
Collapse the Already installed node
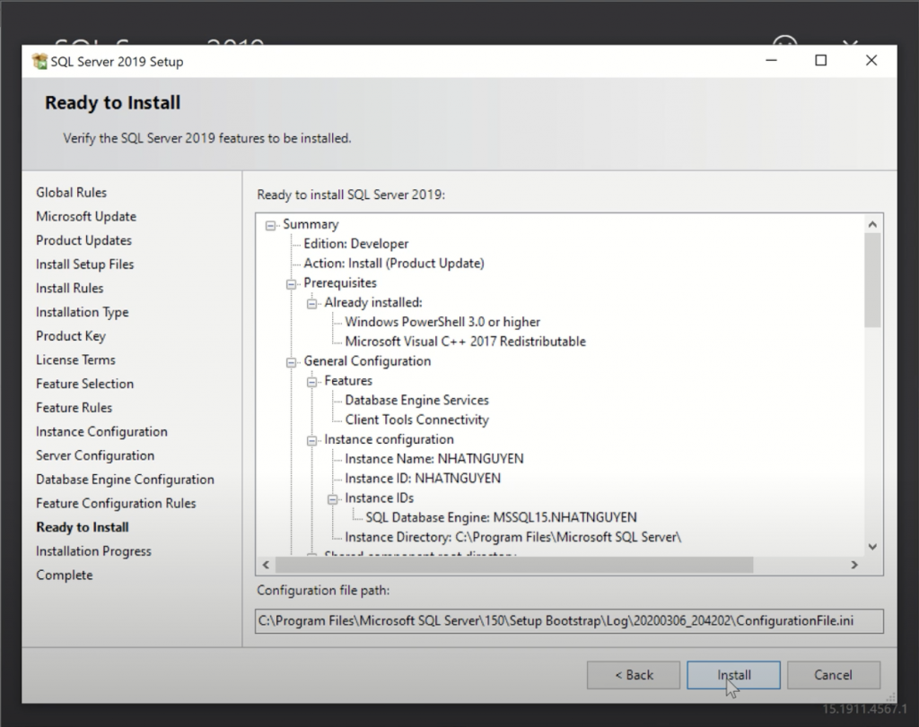point(311,303)
